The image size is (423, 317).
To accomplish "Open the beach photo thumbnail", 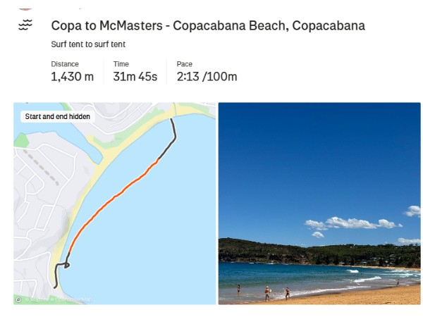I will [319, 203].
